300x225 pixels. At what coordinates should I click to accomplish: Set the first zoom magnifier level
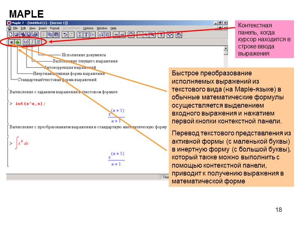140,34
